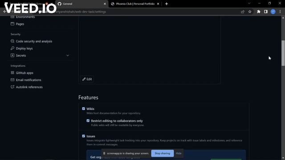This screenshot has width=285, height=160.
Task: Click the Secrets asterisk icon
Action: point(12,55)
